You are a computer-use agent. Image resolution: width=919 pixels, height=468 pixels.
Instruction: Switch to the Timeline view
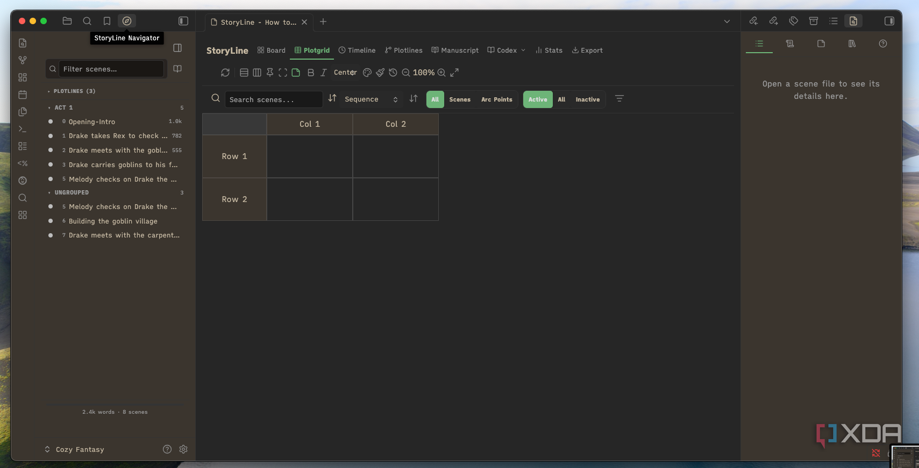point(357,51)
